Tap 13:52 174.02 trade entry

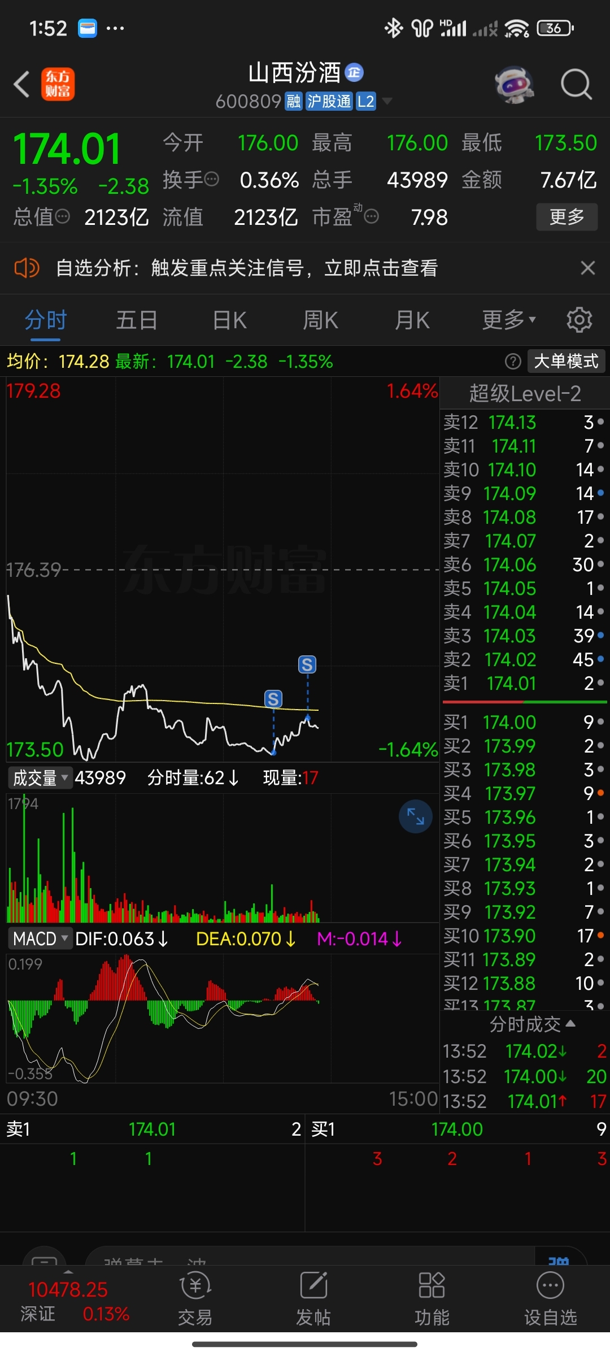(525, 1051)
